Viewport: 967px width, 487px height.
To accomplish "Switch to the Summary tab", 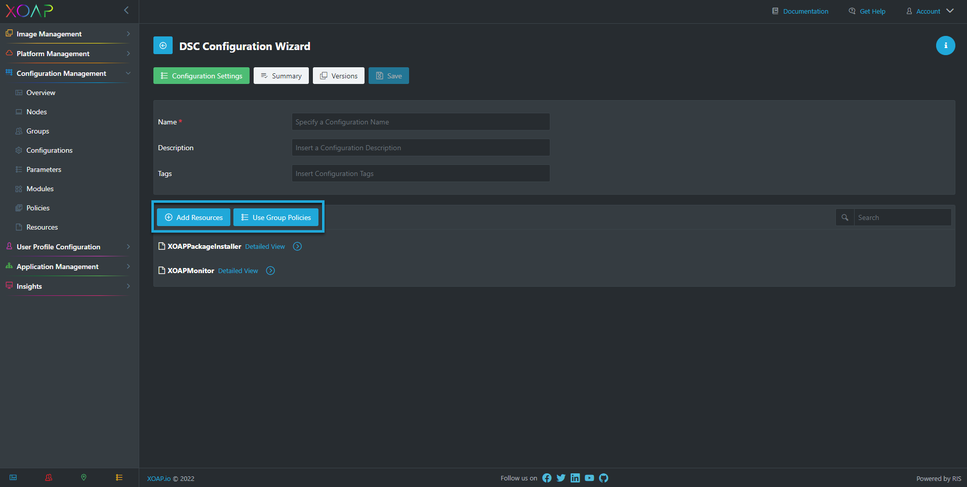I will (x=281, y=76).
